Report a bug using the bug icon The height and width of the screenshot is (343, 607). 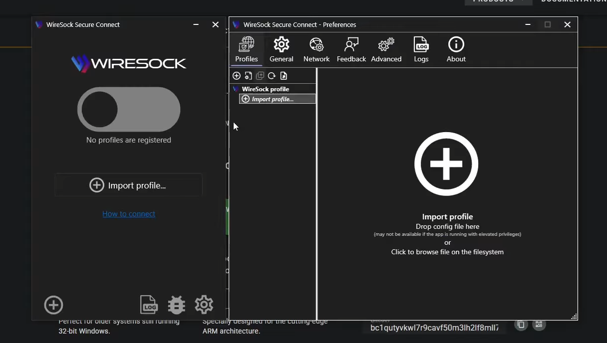(176, 304)
